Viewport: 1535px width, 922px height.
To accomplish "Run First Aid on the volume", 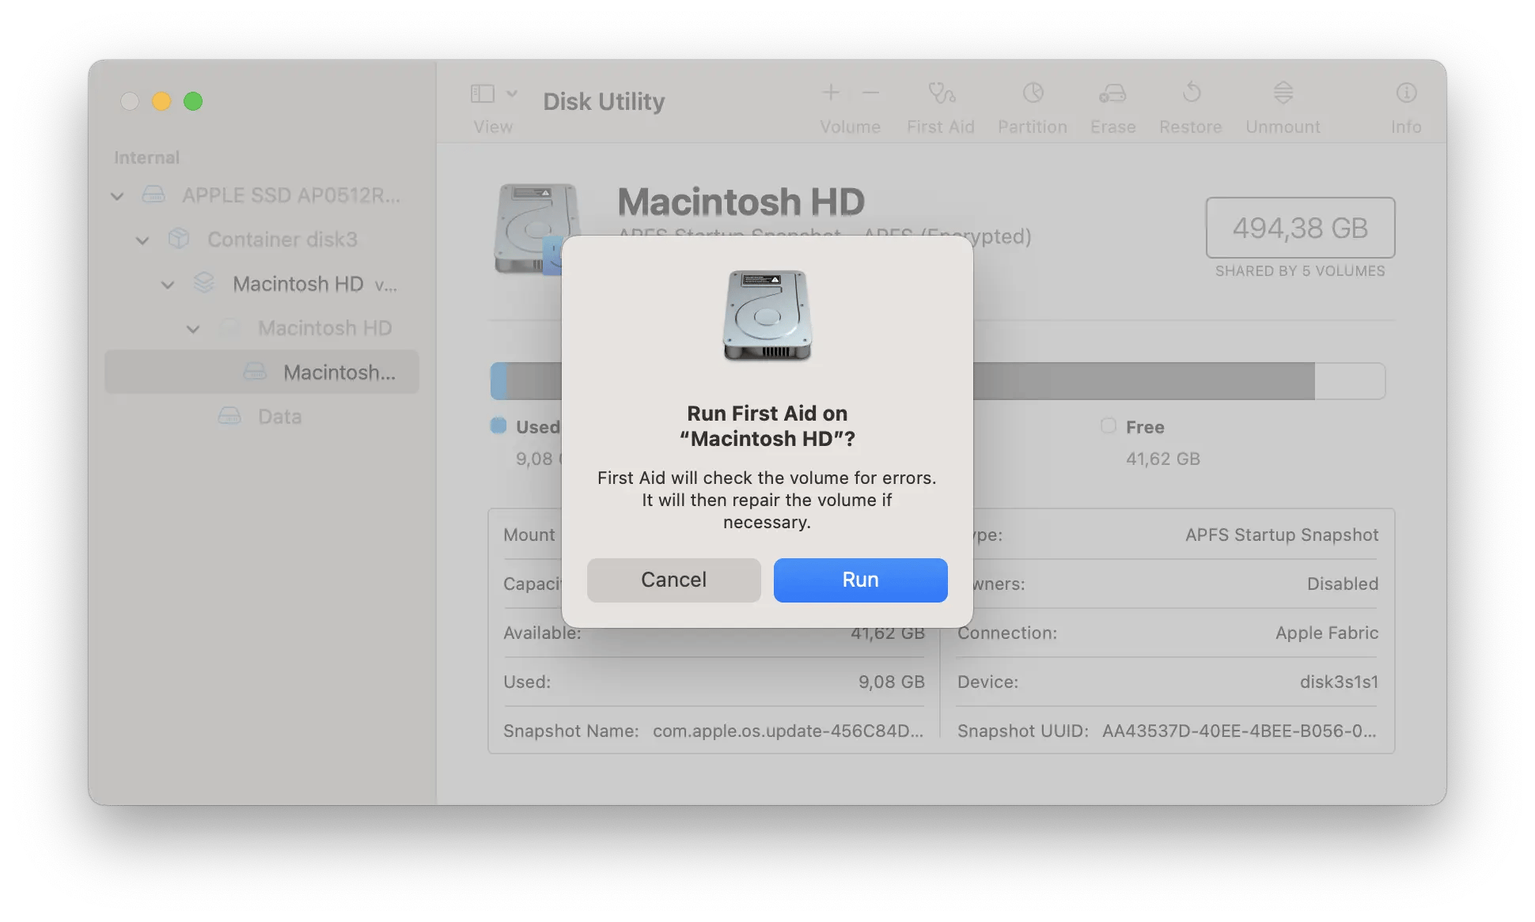I will pyautogui.click(x=941, y=105).
